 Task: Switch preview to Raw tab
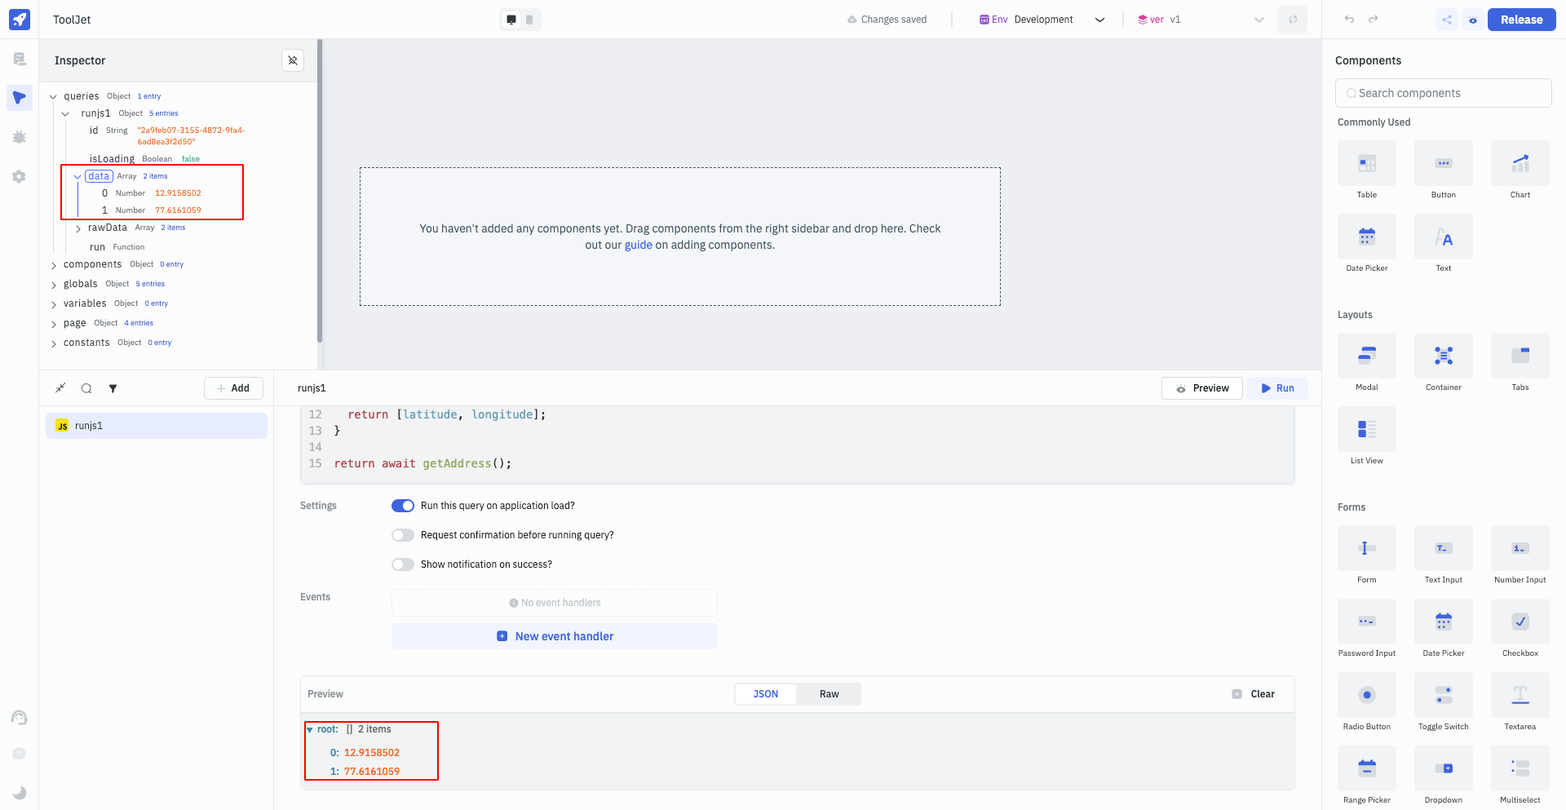pos(829,694)
